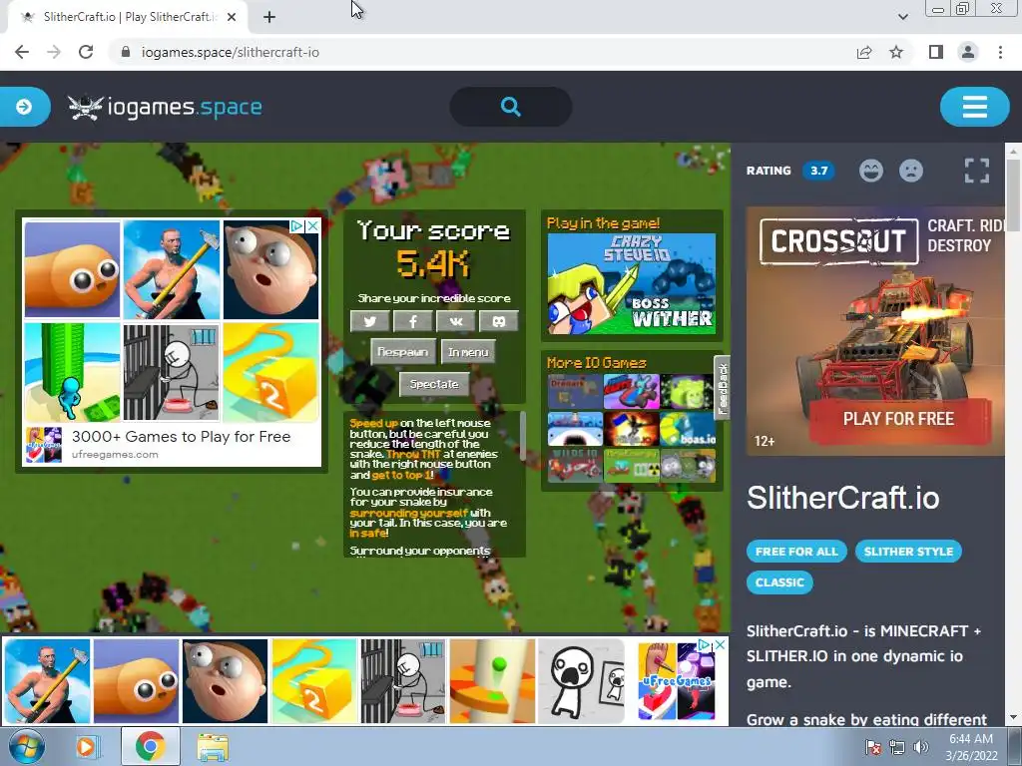1022x766 pixels.
Task: Rate the game with the happy face
Action: coord(870,171)
